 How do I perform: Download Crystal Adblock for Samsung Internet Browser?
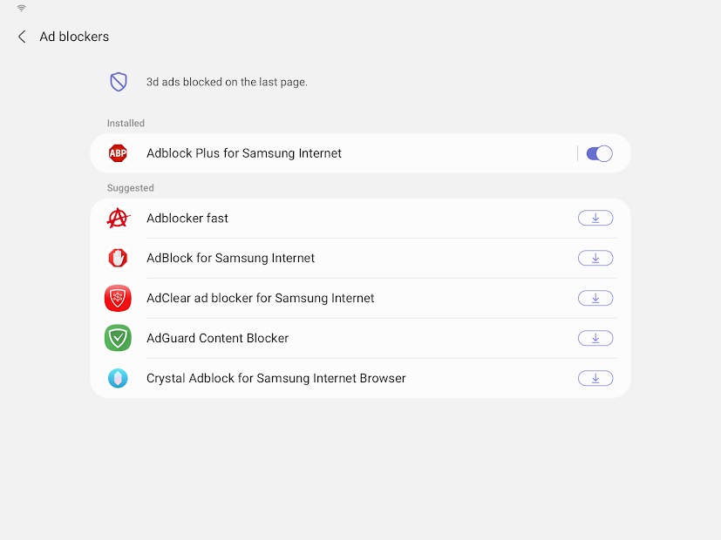(x=595, y=378)
